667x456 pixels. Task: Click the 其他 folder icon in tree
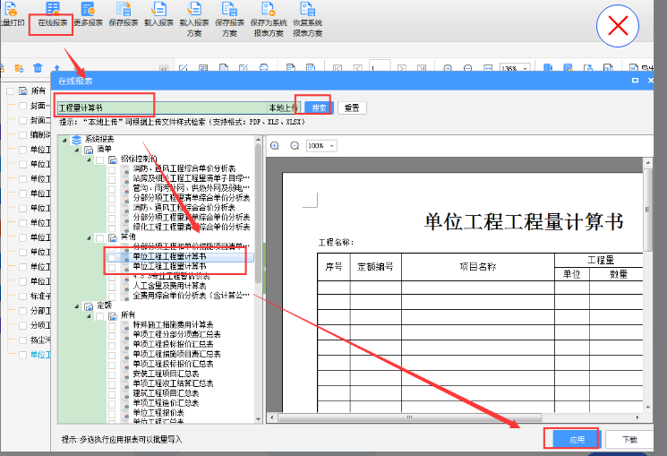pos(112,237)
